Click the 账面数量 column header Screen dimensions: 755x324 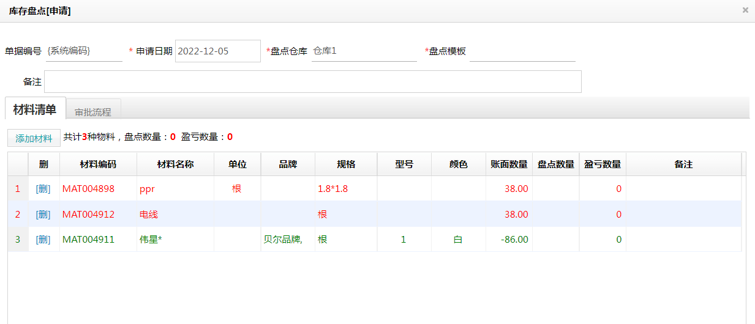point(509,164)
